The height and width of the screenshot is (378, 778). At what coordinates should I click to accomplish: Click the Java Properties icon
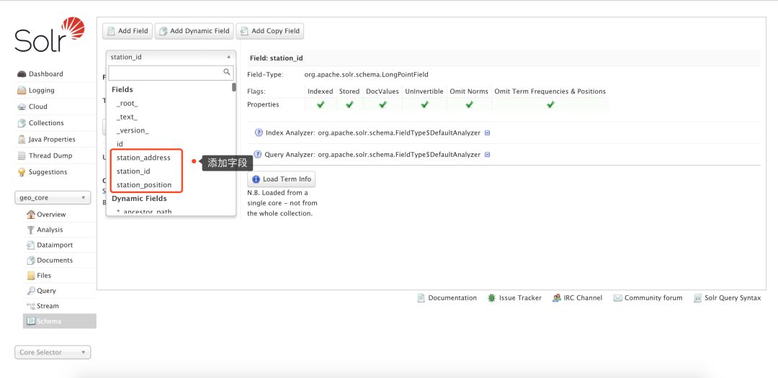point(22,140)
